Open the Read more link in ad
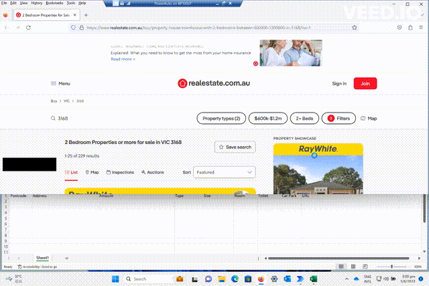The width and height of the screenshot is (429, 286). pyautogui.click(x=123, y=59)
